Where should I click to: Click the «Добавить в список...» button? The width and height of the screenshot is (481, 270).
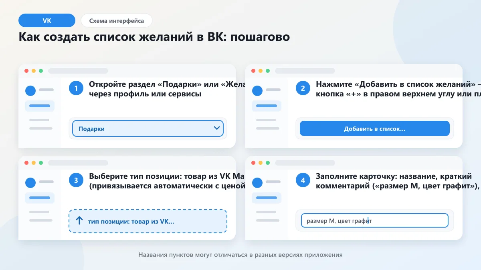click(x=375, y=128)
